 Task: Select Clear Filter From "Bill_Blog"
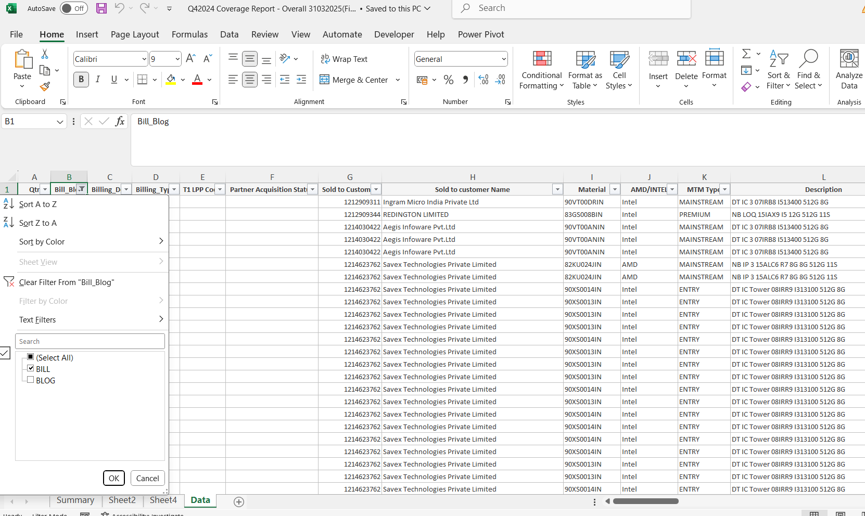(x=67, y=282)
